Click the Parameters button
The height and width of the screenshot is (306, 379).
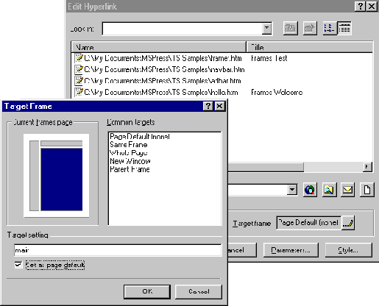[x=291, y=250]
